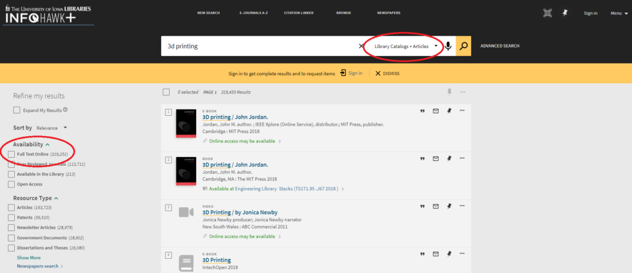632x273 pixels.
Task: Cite result 4, IntechOpen e-book
Action: click(422, 254)
